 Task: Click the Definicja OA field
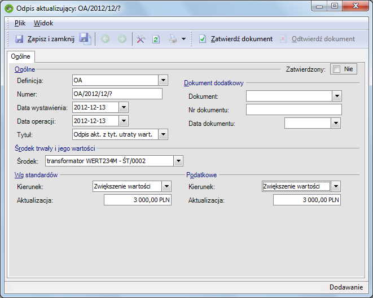coord(115,80)
